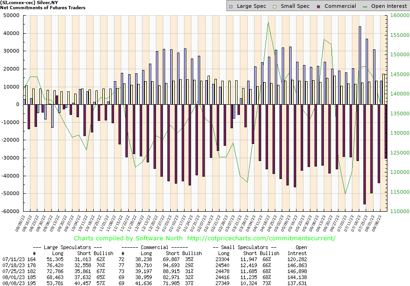This screenshot has height=286, width=410.
Task: Select the Open Interest legend label
Action: (x=389, y=6)
